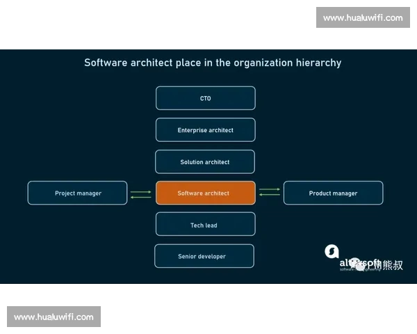Select the Enterprise architect box
The image size is (417, 334).
(x=205, y=130)
